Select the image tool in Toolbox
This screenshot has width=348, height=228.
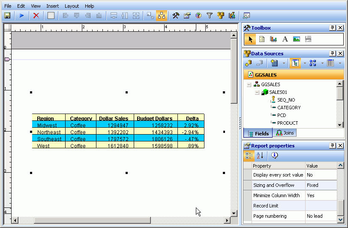coord(297,39)
